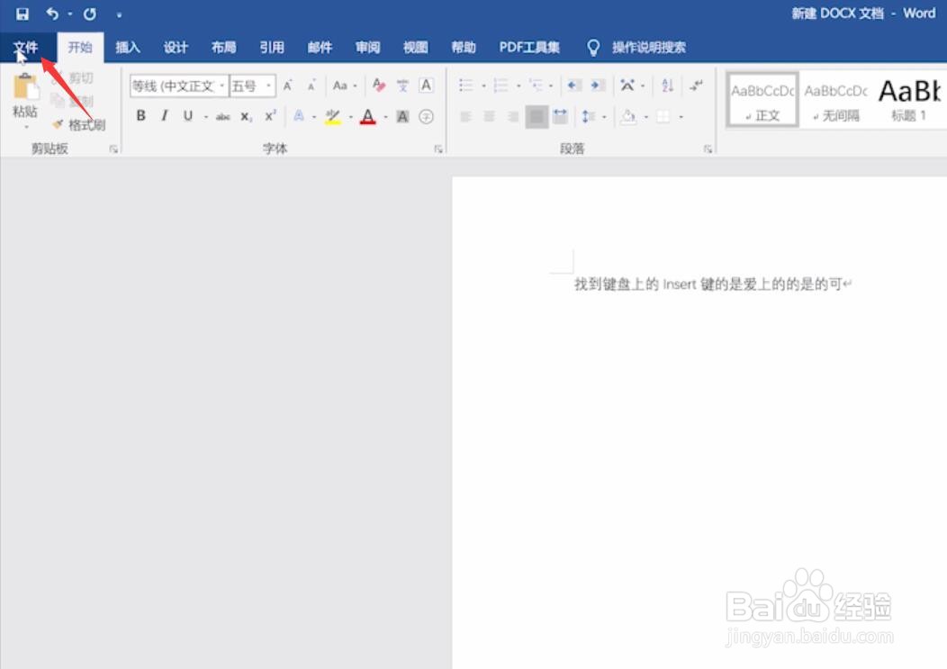Image resolution: width=947 pixels, height=669 pixels.
Task: Apply superscript formatting
Action: (x=268, y=115)
